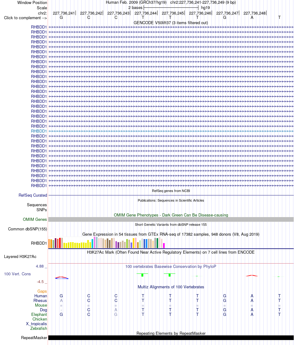Select the highlighted light-blue RHBDD1 transcript label
294x345 pixels.
[x=39, y=131]
